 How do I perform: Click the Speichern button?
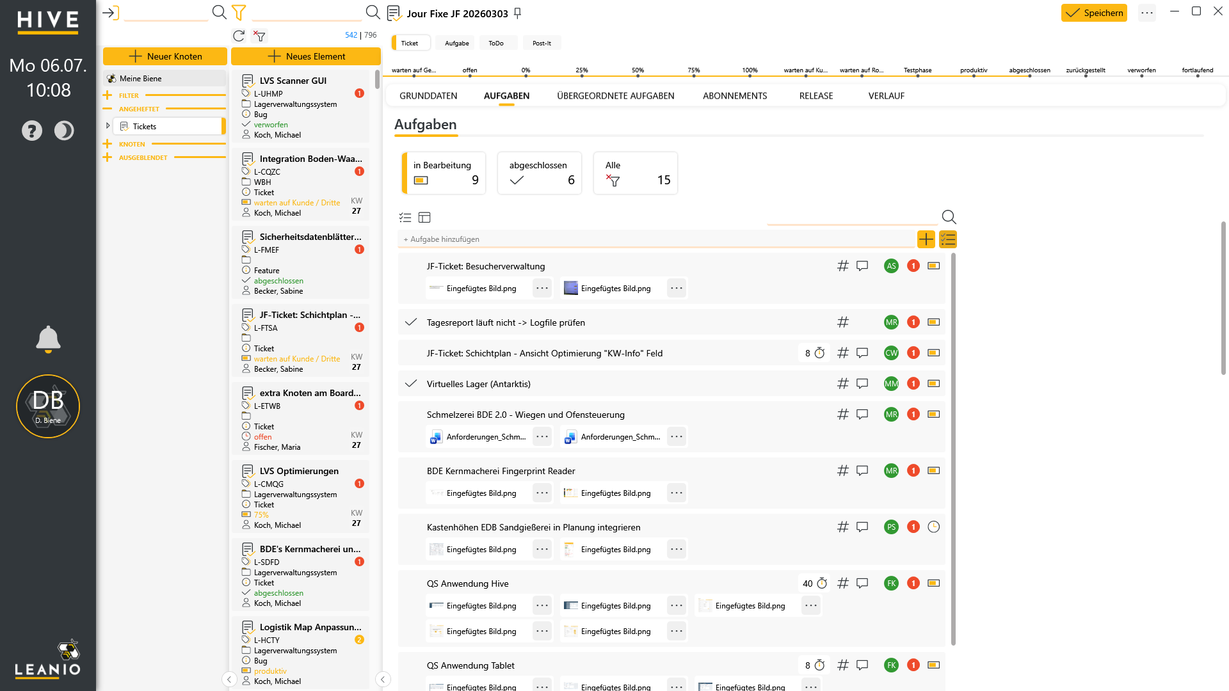(1094, 13)
